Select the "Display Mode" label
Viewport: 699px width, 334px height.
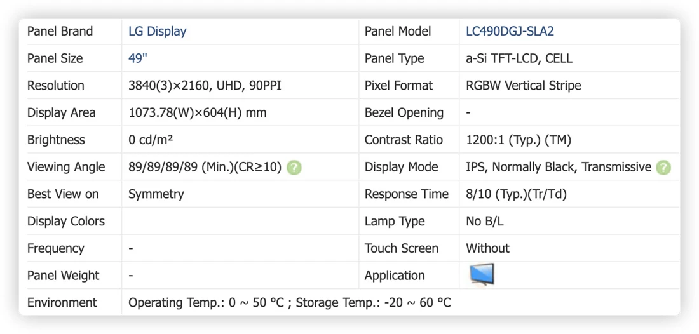tap(402, 168)
